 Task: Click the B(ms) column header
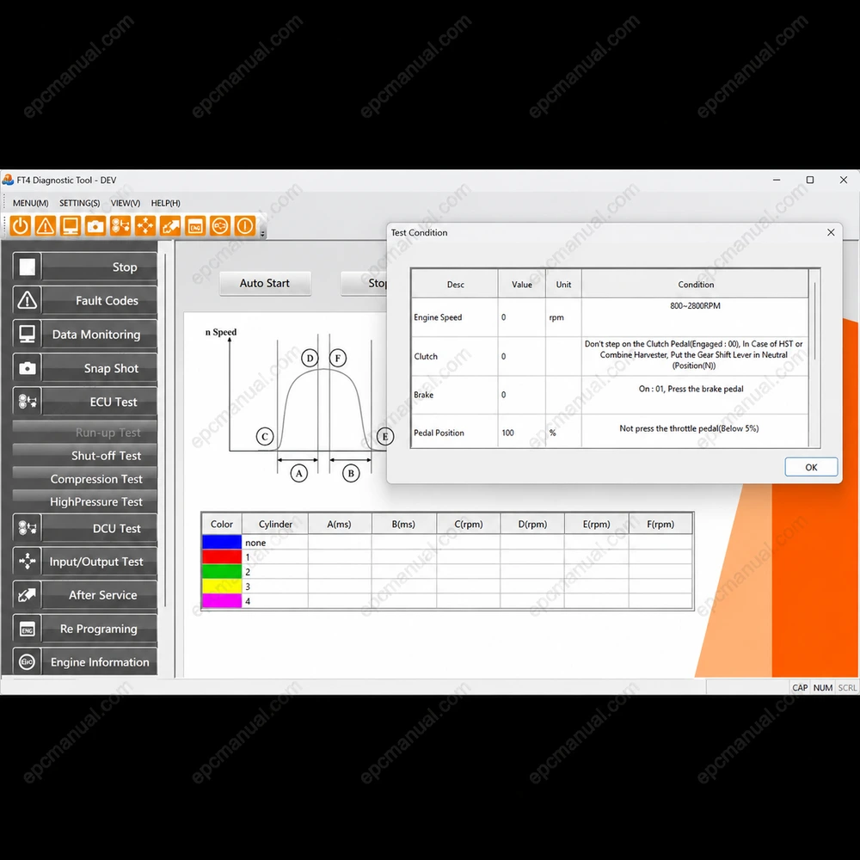coord(403,524)
